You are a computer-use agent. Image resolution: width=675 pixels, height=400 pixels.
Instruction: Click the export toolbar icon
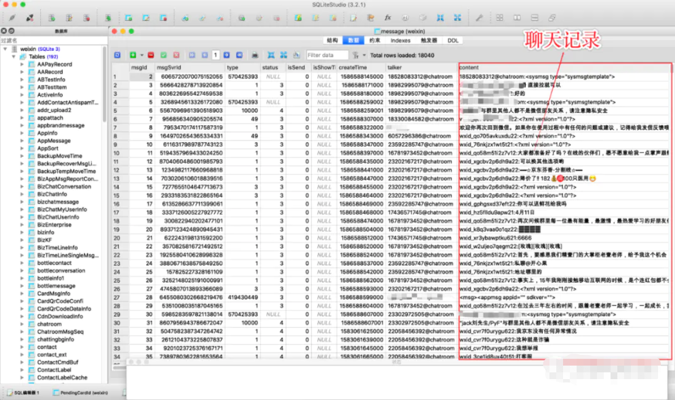(x=457, y=17)
